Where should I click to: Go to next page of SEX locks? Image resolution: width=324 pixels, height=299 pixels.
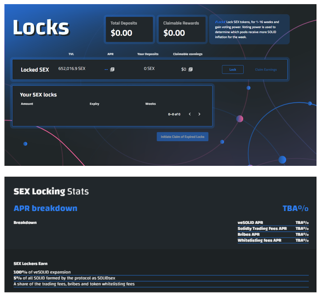199,114
